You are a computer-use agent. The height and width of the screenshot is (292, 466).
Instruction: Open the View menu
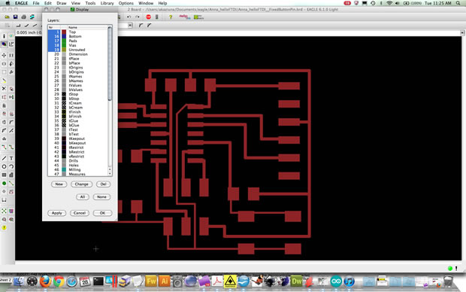click(x=76, y=3)
